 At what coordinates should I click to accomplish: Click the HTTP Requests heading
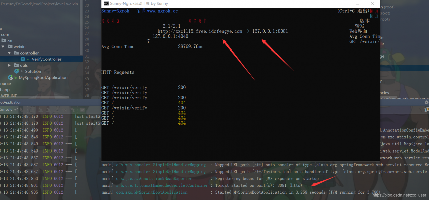(118, 72)
